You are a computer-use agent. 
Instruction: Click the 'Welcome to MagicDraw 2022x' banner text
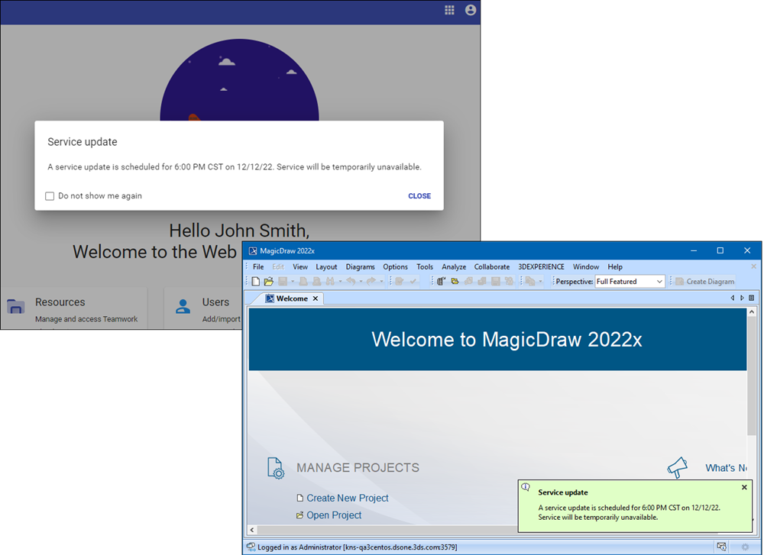coord(507,339)
